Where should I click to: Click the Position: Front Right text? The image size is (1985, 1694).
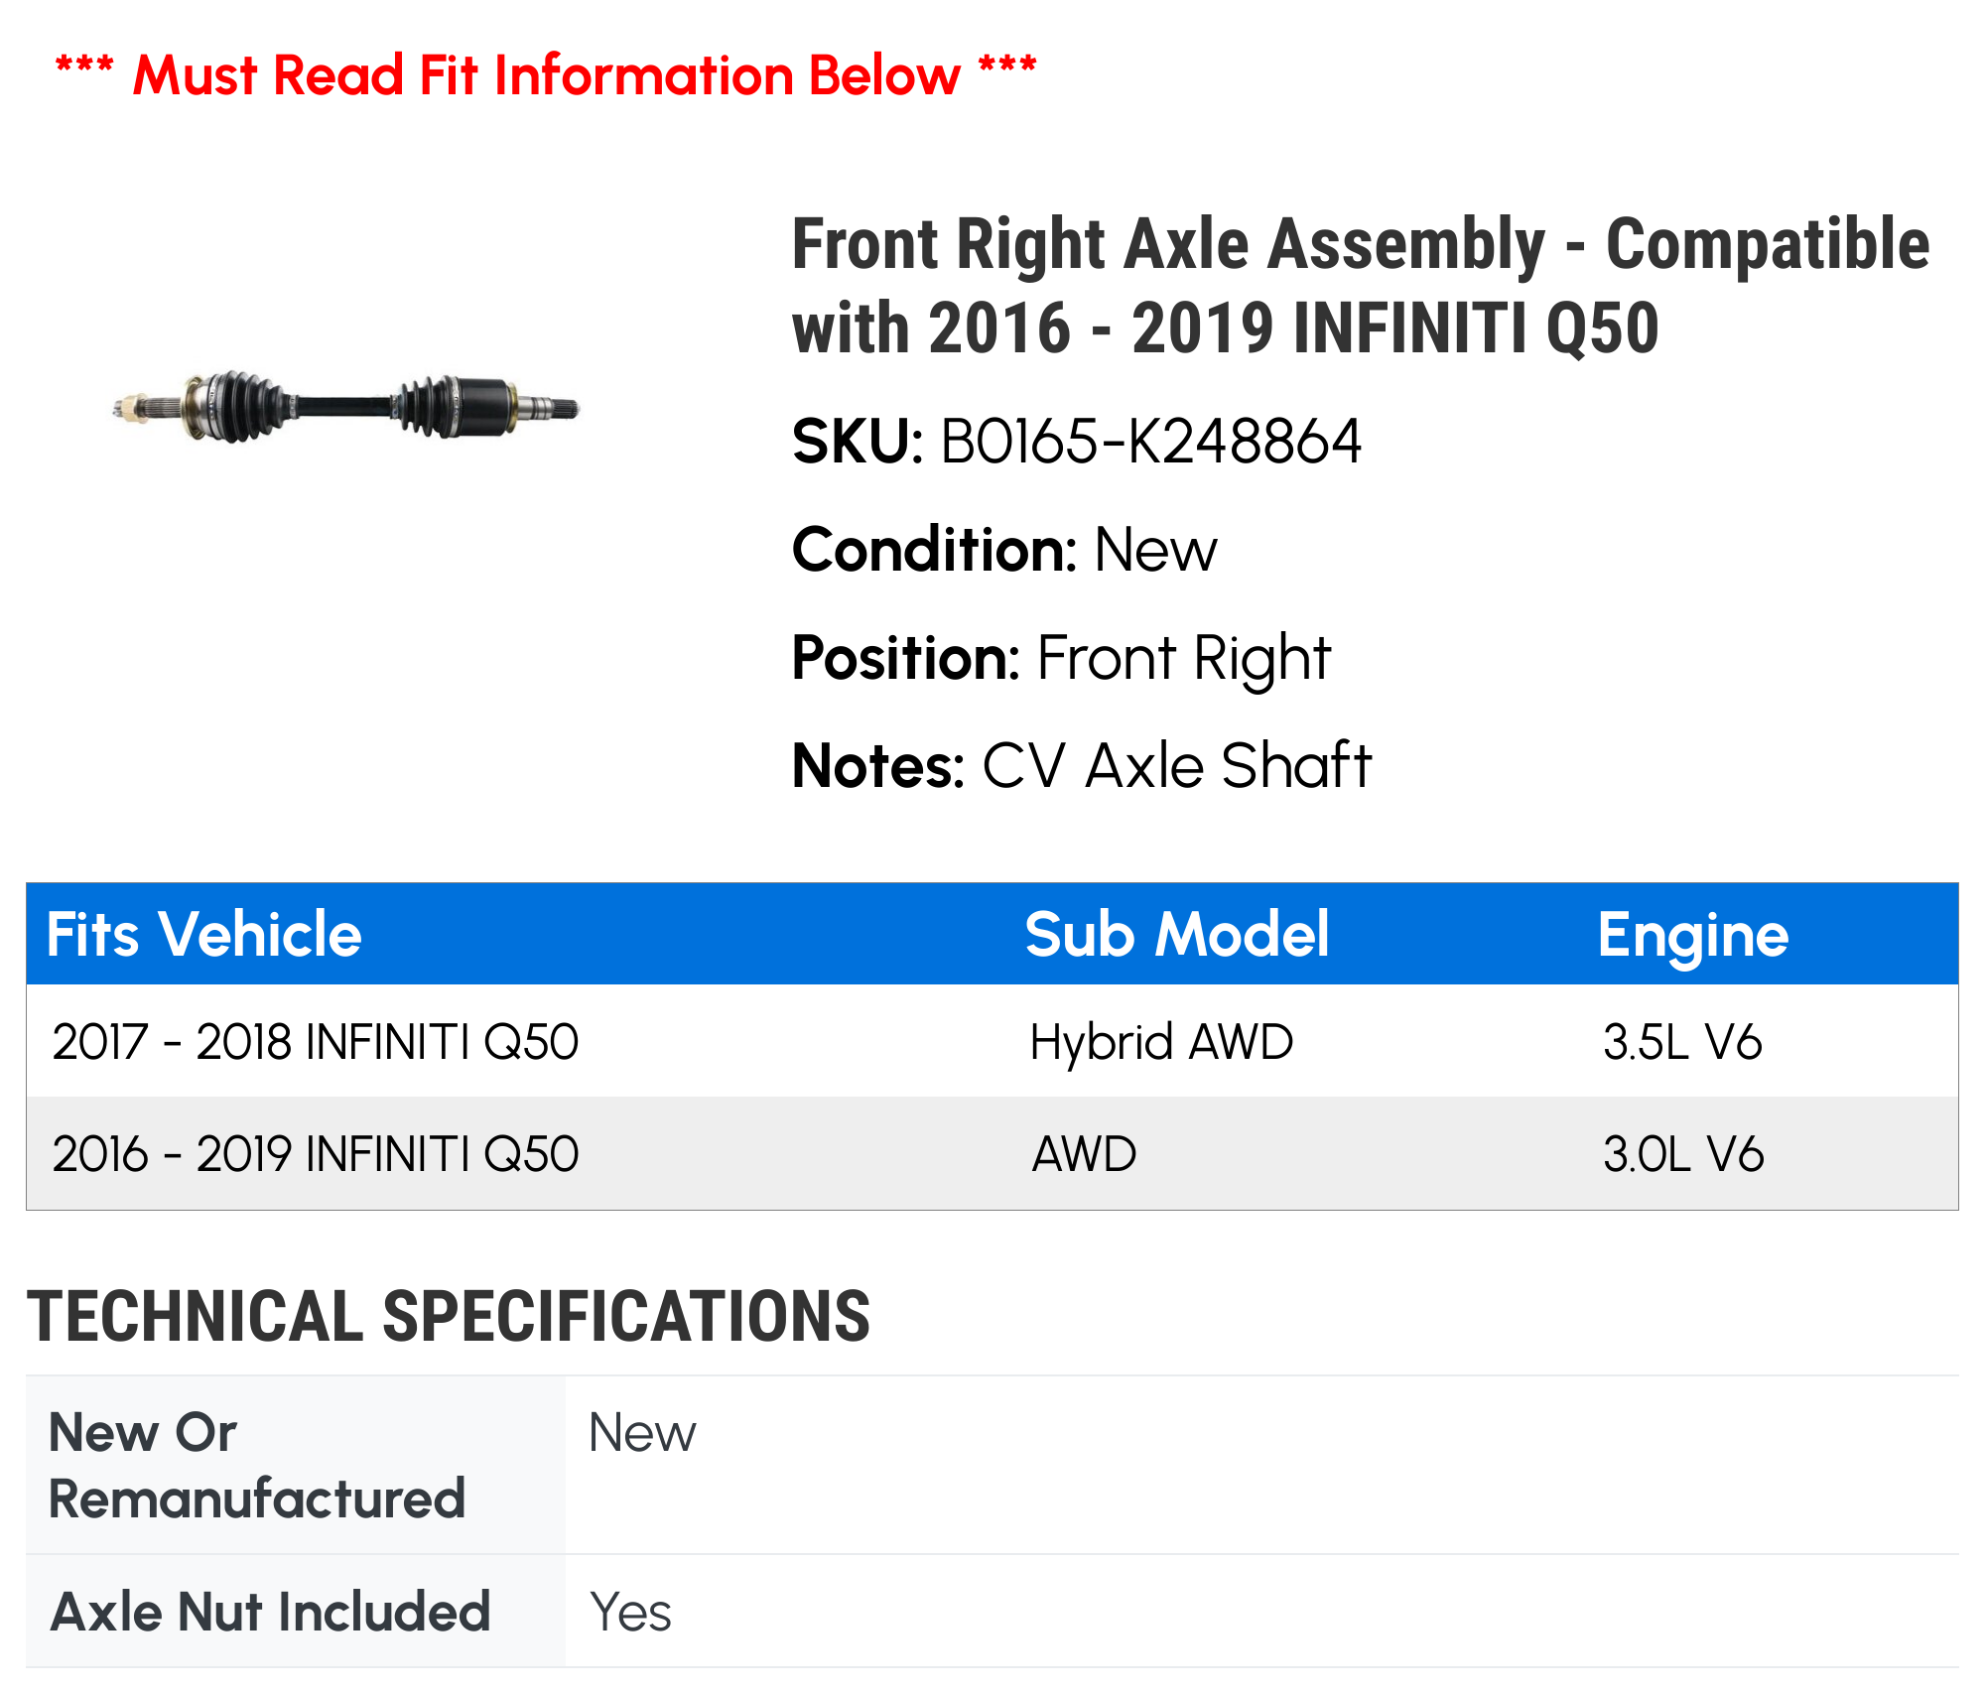pos(1060,658)
